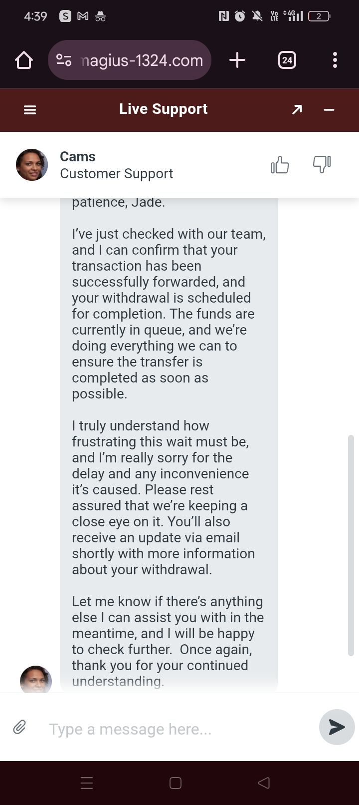This screenshot has width=359, height=805.
Task: Tap the browser home icon
Action: tap(24, 60)
